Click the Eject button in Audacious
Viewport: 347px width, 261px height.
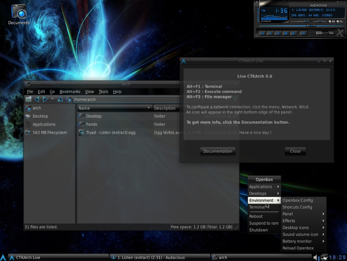point(303,33)
